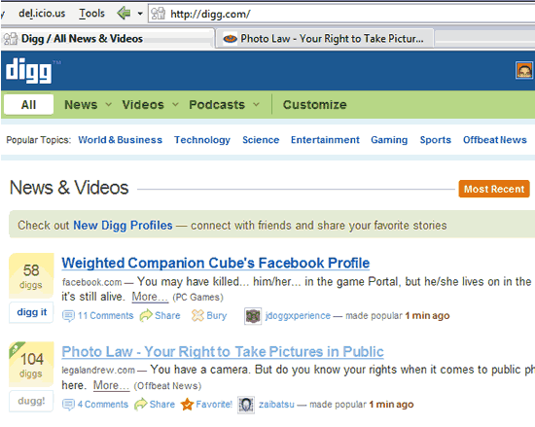Click the green back arrow in toolbar
This screenshot has height=427, width=535.
tap(124, 14)
